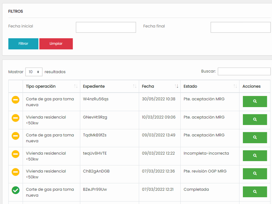
Task: Focus the Fecha inicial date field
Action: [106, 27]
